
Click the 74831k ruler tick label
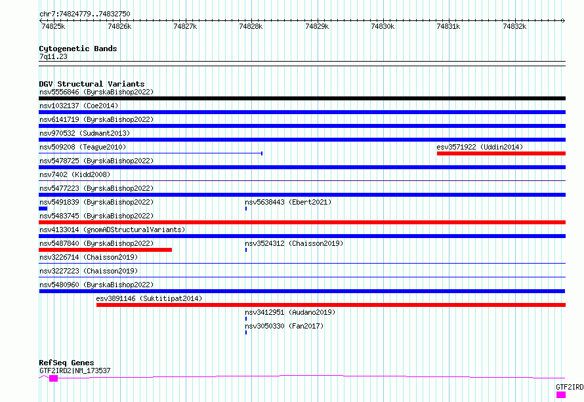pos(448,26)
